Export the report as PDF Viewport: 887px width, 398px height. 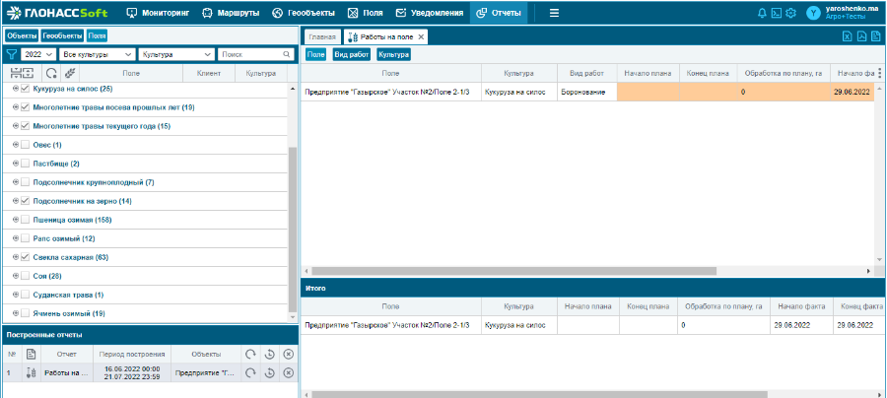(x=862, y=36)
